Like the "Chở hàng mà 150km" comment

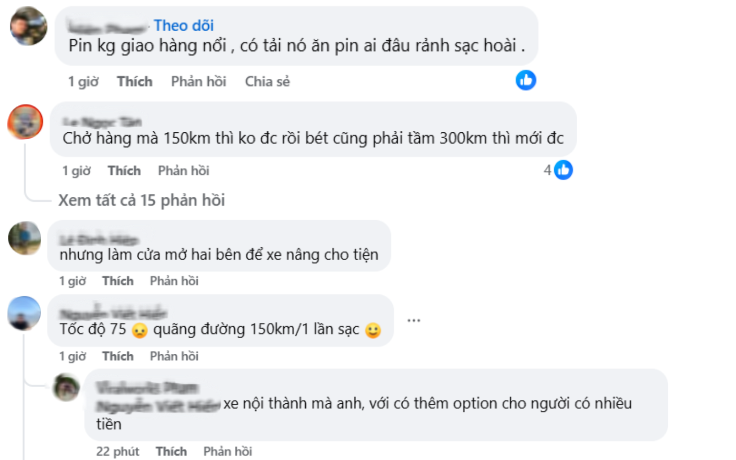pos(124,171)
